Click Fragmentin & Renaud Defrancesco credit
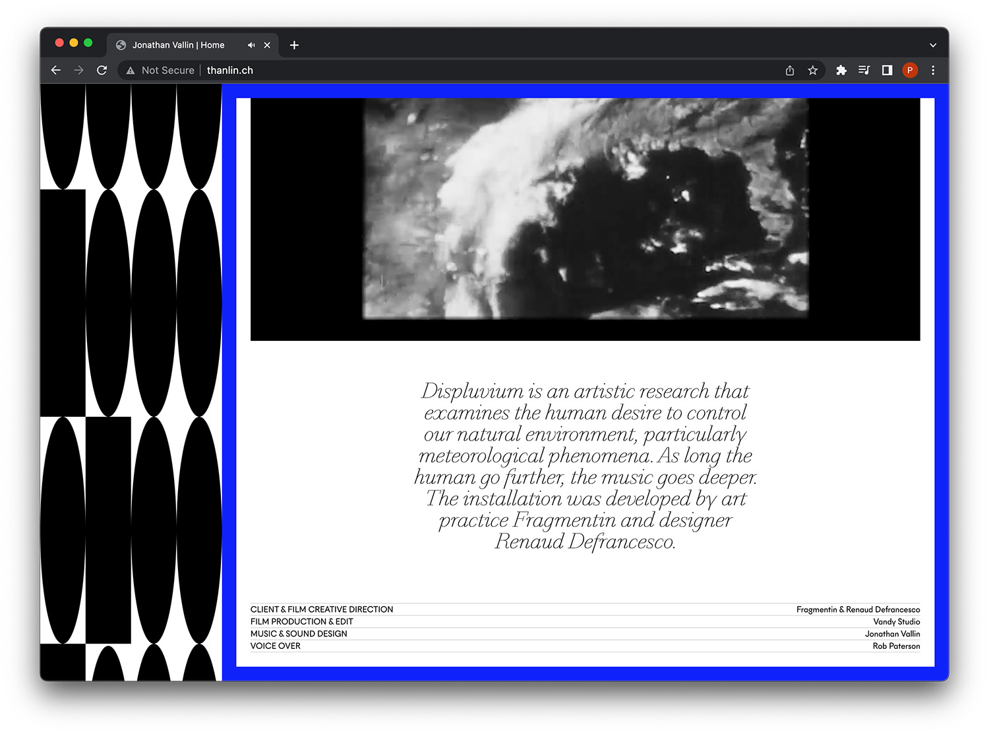 click(x=857, y=609)
